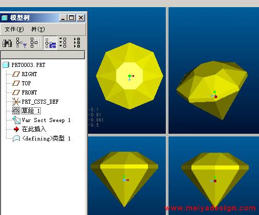Click the tree columns display icon
This screenshot has width=259, height=215.
pyautogui.click(x=35, y=42)
